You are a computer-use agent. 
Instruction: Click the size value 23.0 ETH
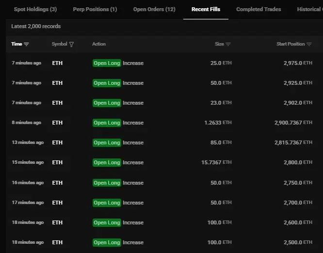click(221, 103)
